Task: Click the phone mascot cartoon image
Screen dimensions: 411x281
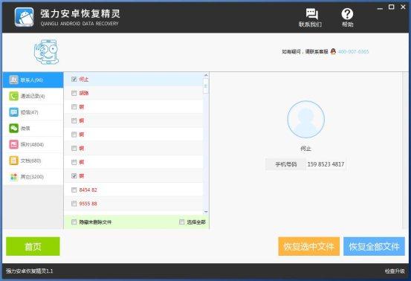Action: tap(46, 51)
